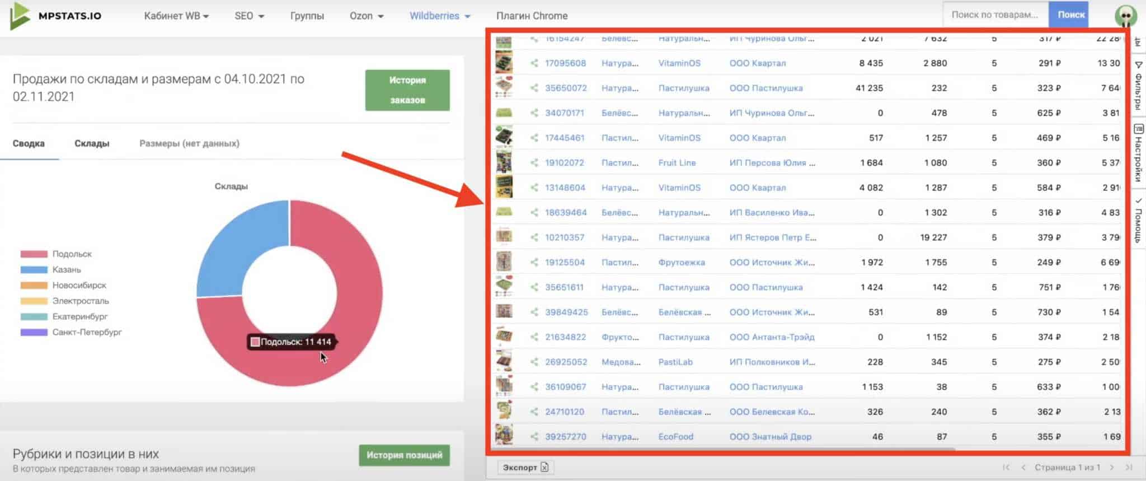Image resolution: width=1146 pixels, height=481 pixels.
Task: Go to last page arrow in pagination
Action: pyautogui.click(x=1129, y=468)
